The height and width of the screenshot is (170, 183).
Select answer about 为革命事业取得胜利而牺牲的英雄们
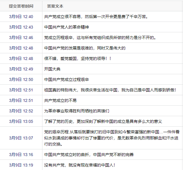76,111
